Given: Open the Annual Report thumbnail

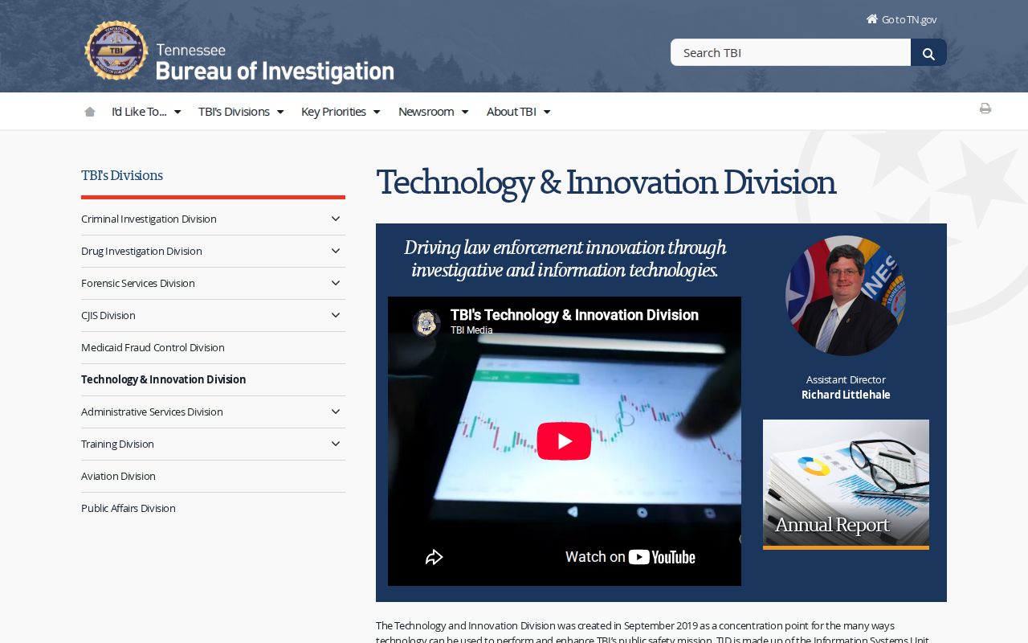Looking at the screenshot, I should [846, 485].
